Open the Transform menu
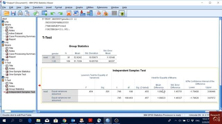The height and width of the screenshot is (124, 222). (x=38, y=8)
